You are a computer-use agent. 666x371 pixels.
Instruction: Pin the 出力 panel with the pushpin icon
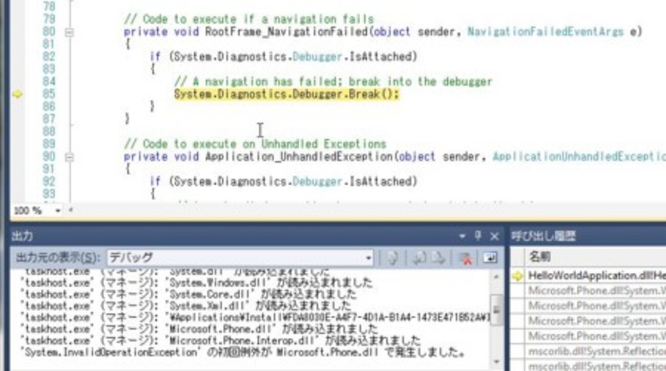[x=478, y=236]
